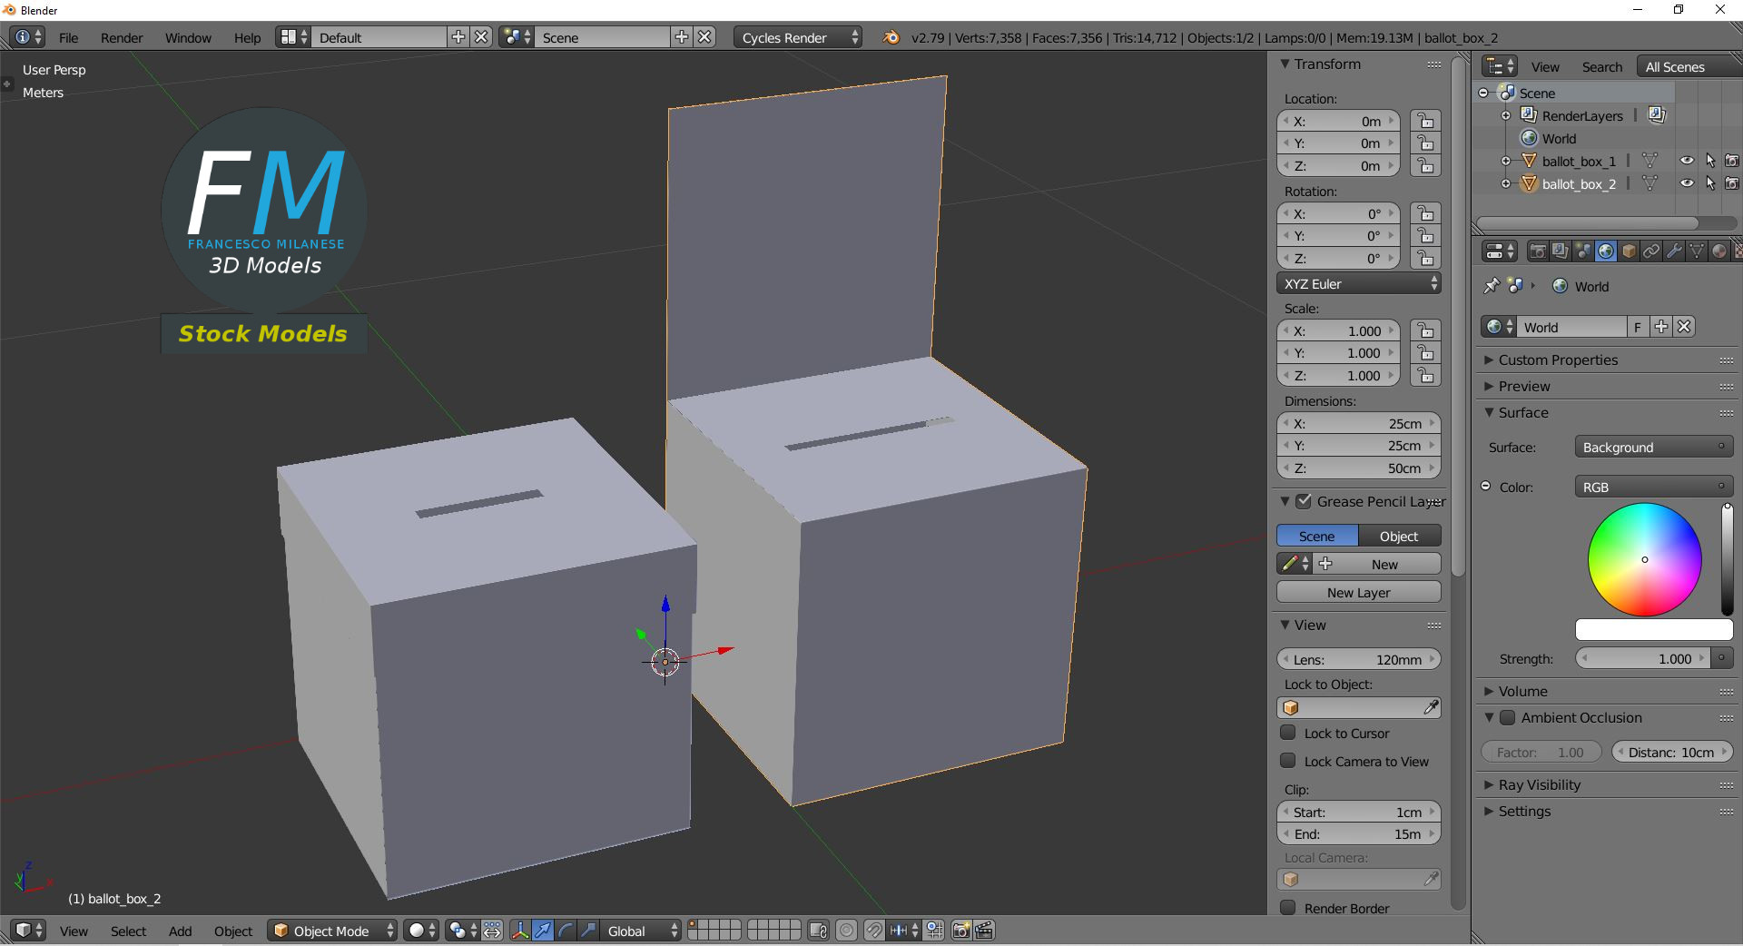Click the New Layer button
Screen dimensions: 1743x946
coord(1358,592)
